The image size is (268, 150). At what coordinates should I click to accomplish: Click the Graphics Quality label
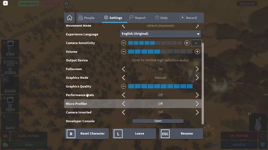78,86
